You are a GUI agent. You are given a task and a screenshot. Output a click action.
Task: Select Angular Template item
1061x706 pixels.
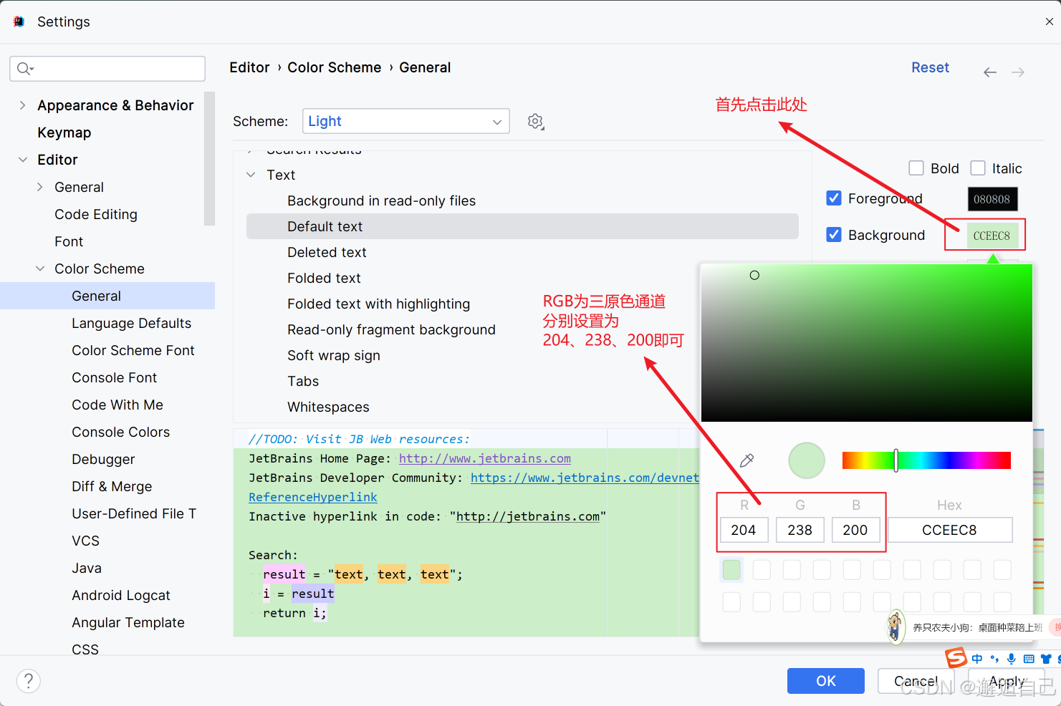click(x=128, y=622)
